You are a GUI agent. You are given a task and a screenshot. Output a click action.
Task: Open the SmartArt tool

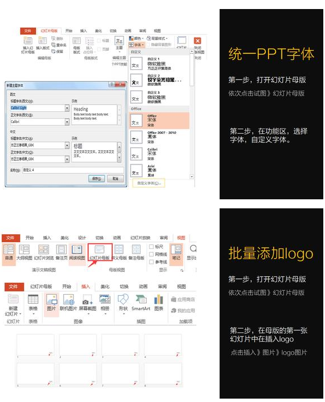pyautogui.click(x=140, y=303)
